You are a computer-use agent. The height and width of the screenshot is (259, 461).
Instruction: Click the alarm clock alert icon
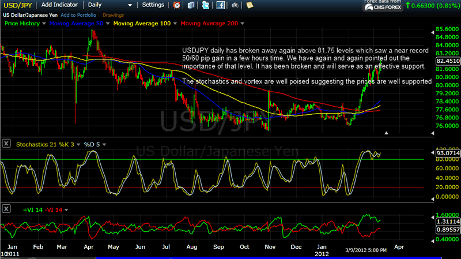pyautogui.click(x=176, y=5)
